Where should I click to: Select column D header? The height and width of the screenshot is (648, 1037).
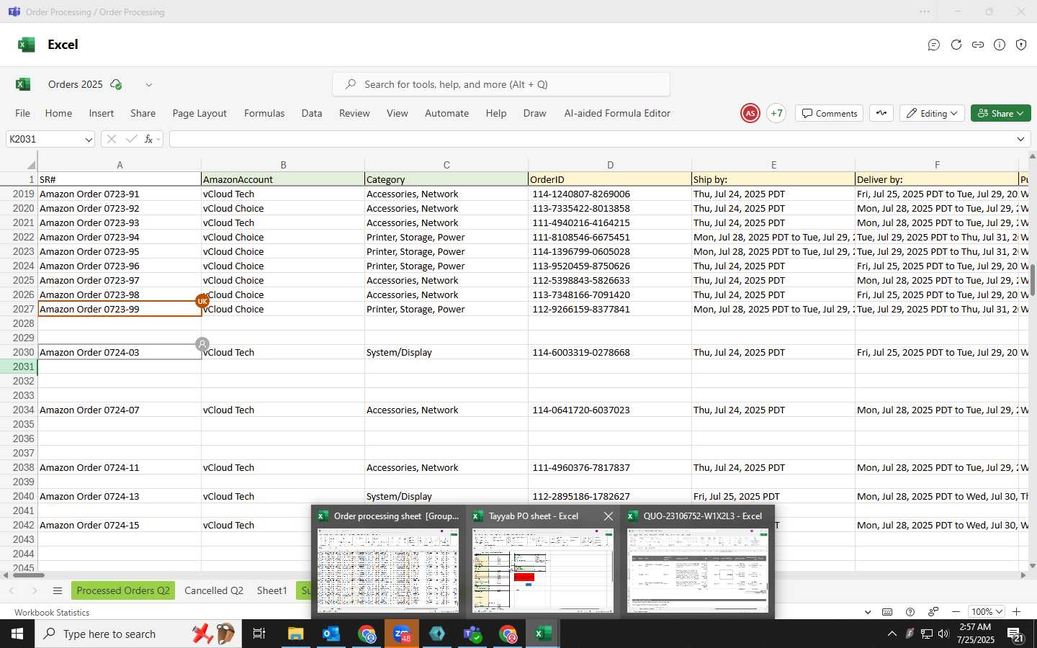pyautogui.click(x=610, y=165)
